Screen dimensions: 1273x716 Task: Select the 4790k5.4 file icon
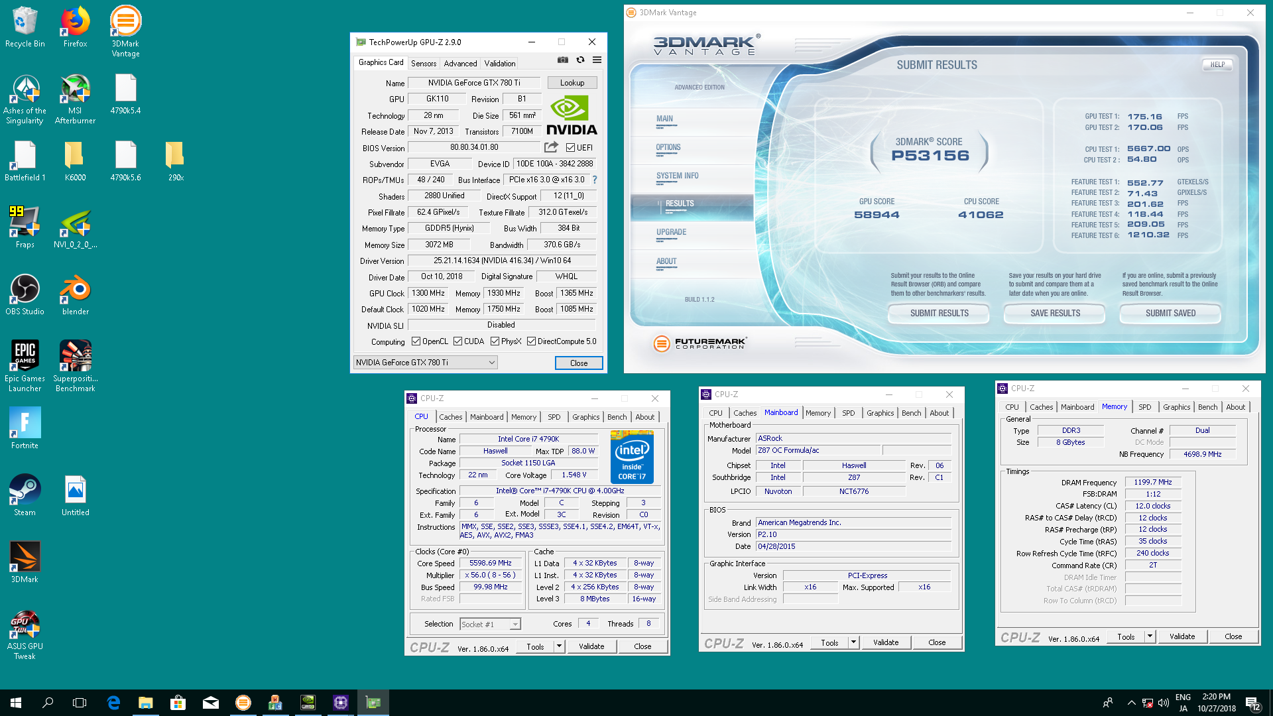click(x=125, y=93)
